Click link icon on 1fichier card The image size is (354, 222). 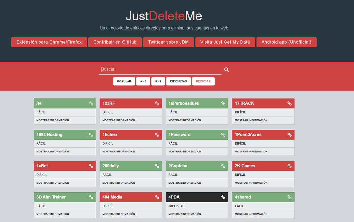(x=157, y=135)
